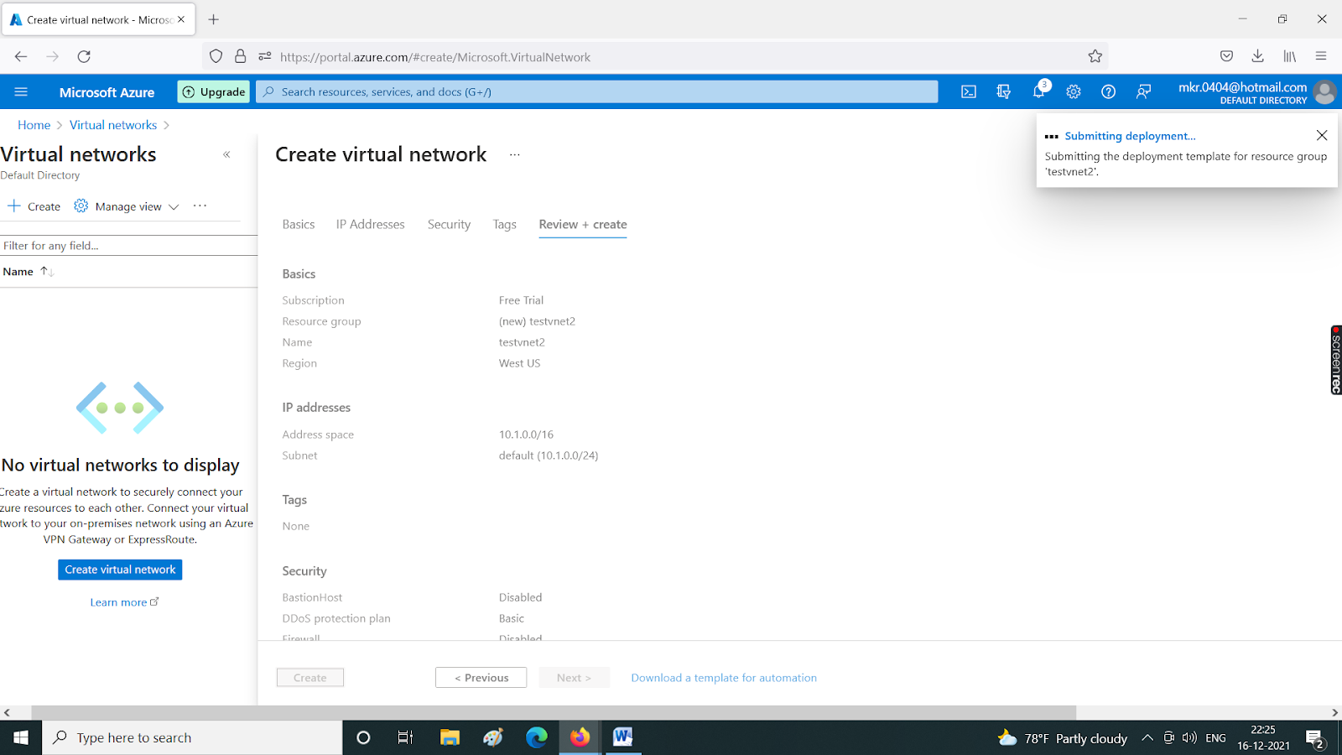The height and width of the screenshot is (755, 1342).
Task: Go back in the browser
Action: [21, 56]
